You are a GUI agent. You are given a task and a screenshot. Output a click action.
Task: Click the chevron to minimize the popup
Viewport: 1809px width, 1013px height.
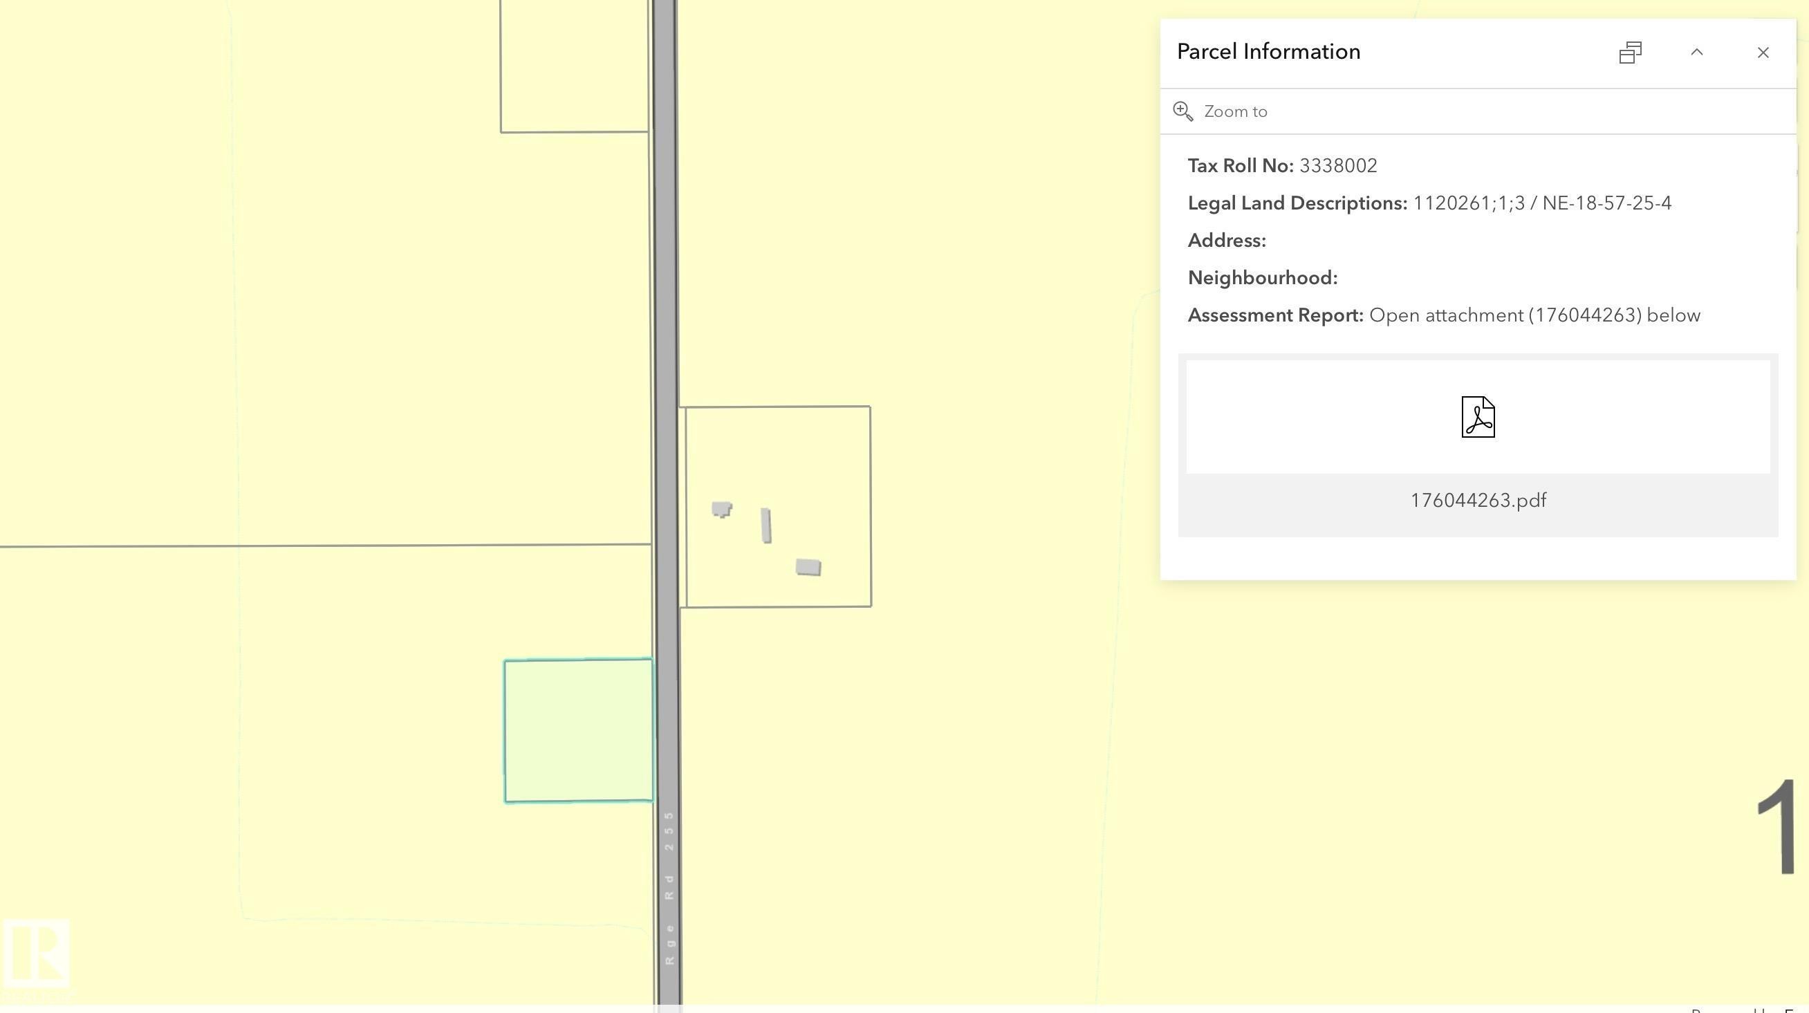(1698, 52)
